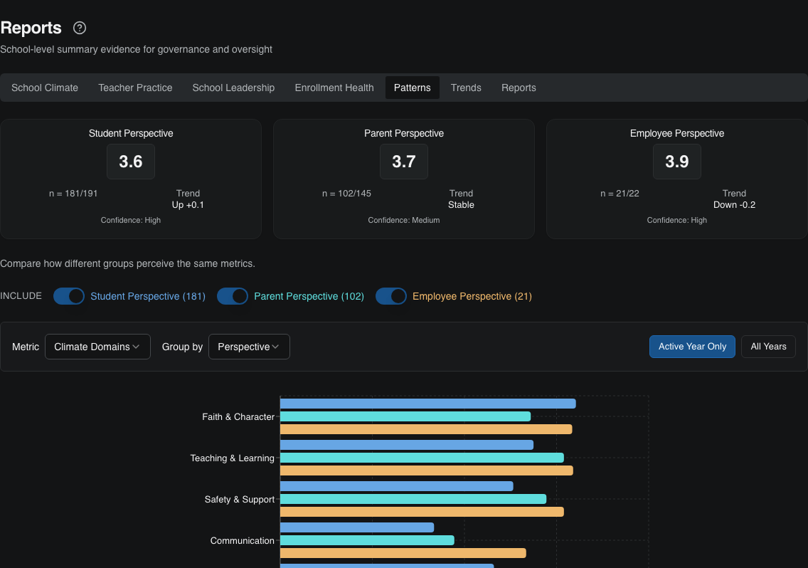Click the teal Safety & Support bar
Screen dimensions: 808x568
click(413, 499)
